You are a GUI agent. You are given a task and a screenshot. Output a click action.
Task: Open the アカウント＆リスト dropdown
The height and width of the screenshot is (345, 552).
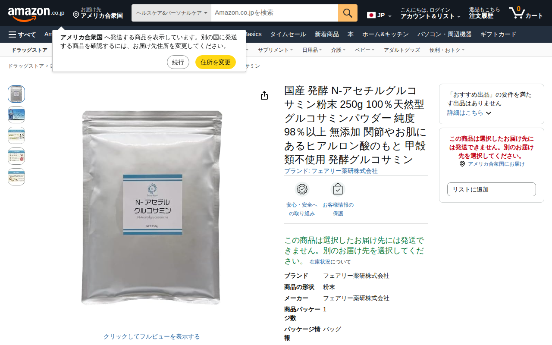(430, 13)
